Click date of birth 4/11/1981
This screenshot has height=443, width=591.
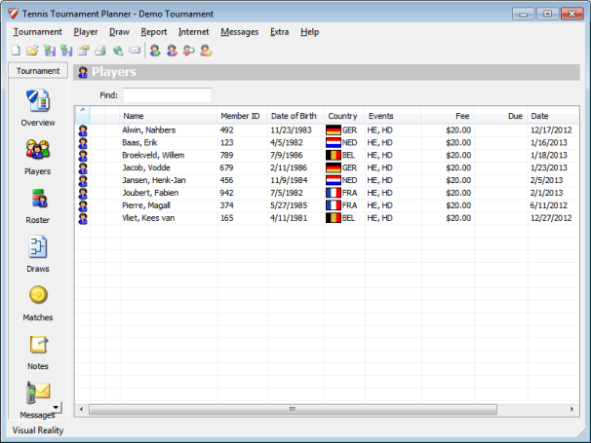pyautogui.click(x=289, y=218)
